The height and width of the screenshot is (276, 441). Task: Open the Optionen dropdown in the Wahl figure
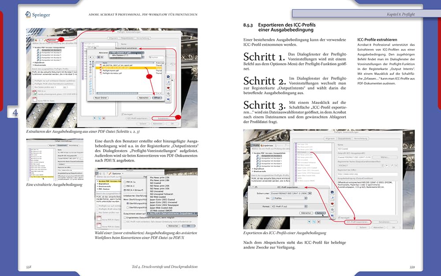click(118, 173)
